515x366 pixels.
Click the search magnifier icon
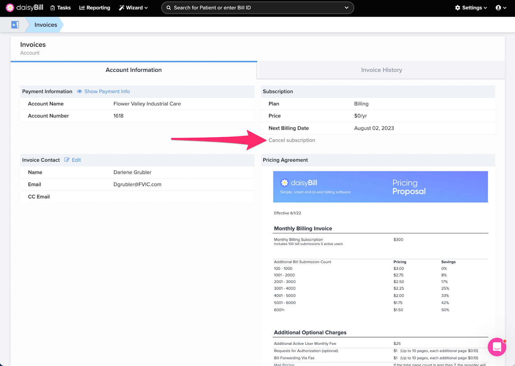tap(168, 7)
